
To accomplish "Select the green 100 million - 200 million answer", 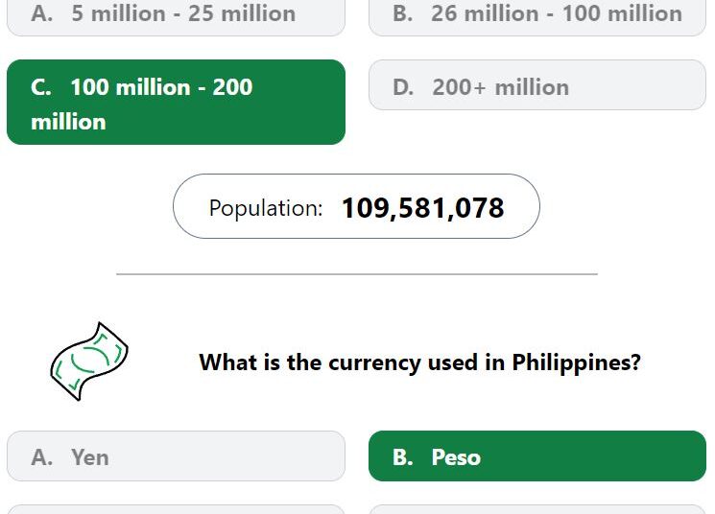I will click(176, 102).
